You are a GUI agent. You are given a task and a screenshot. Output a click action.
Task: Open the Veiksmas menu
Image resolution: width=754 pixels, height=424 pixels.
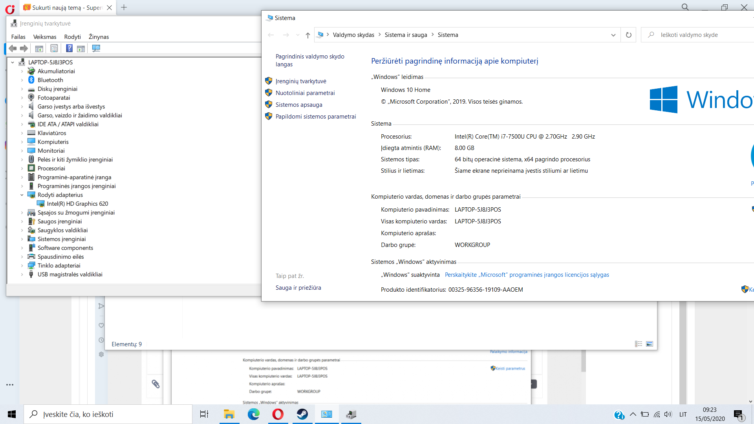point(45,37)
